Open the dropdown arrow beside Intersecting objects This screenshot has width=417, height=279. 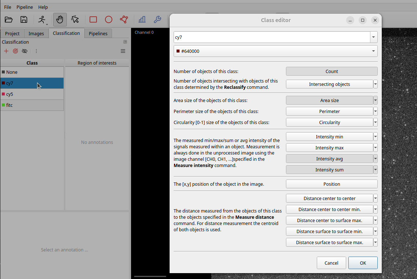[375, 84]
